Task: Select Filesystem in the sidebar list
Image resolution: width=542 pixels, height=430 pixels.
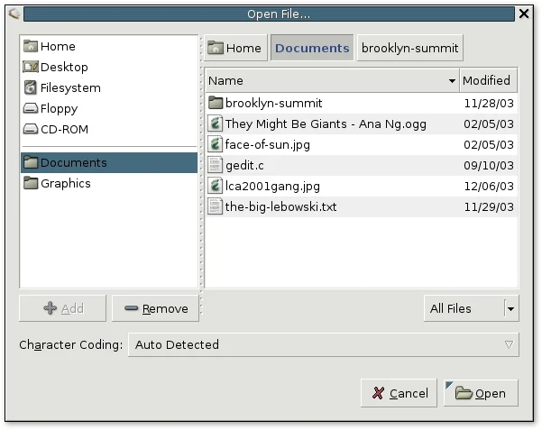Action: pyautogui.click(x=109, y=87)
